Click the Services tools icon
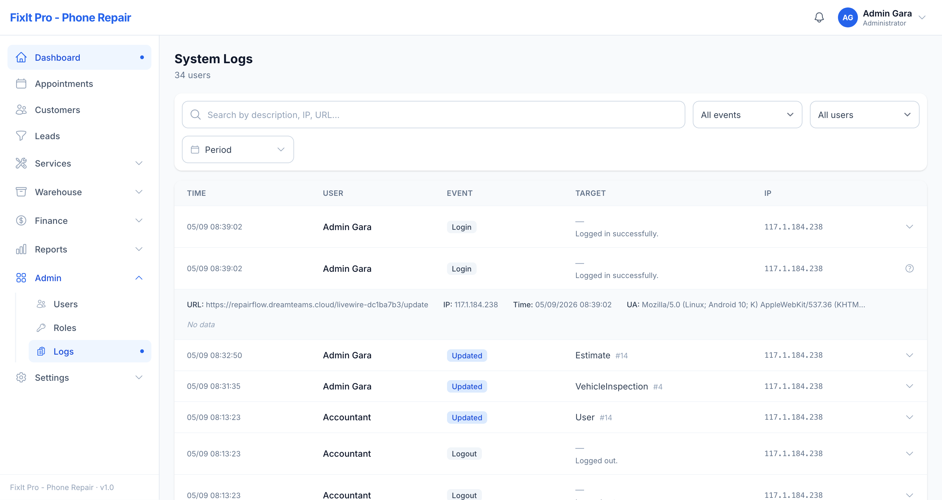 click(x=21, y=163)
